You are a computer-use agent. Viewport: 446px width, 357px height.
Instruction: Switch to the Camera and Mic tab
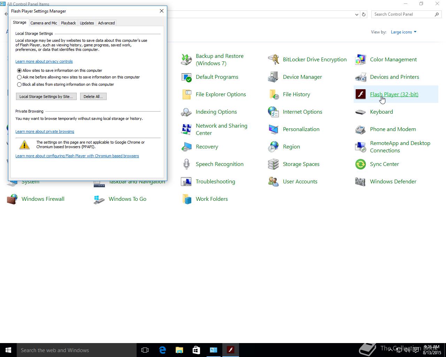click(44, 23)
